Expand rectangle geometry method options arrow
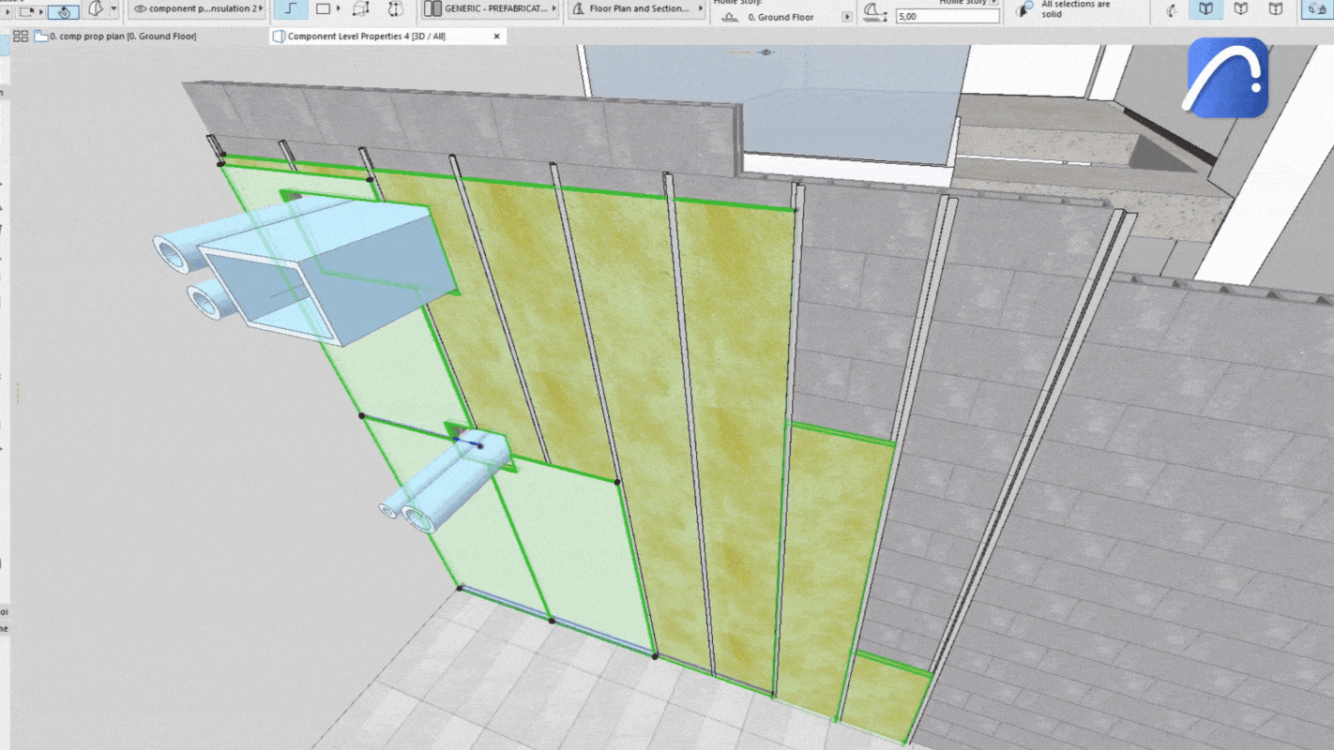1334x750 pixels. (338, 8)
